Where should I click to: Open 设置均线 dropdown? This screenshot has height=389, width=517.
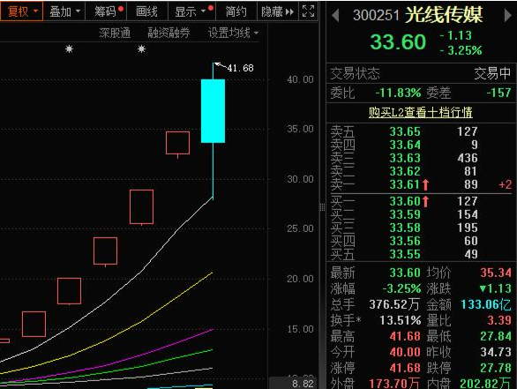tap(233, 33)
